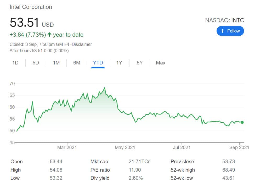Click the Prev close value 53.73

(229, 161)
